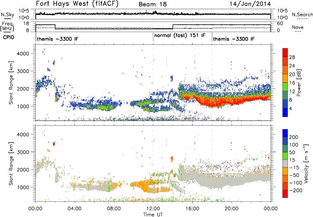The image size is (313, 217).
Task: Pick the red bottom segment of Velocity colorbar
Action: [285, 194]
